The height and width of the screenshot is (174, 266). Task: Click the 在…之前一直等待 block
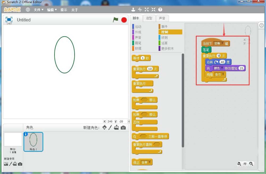[150, 136]
